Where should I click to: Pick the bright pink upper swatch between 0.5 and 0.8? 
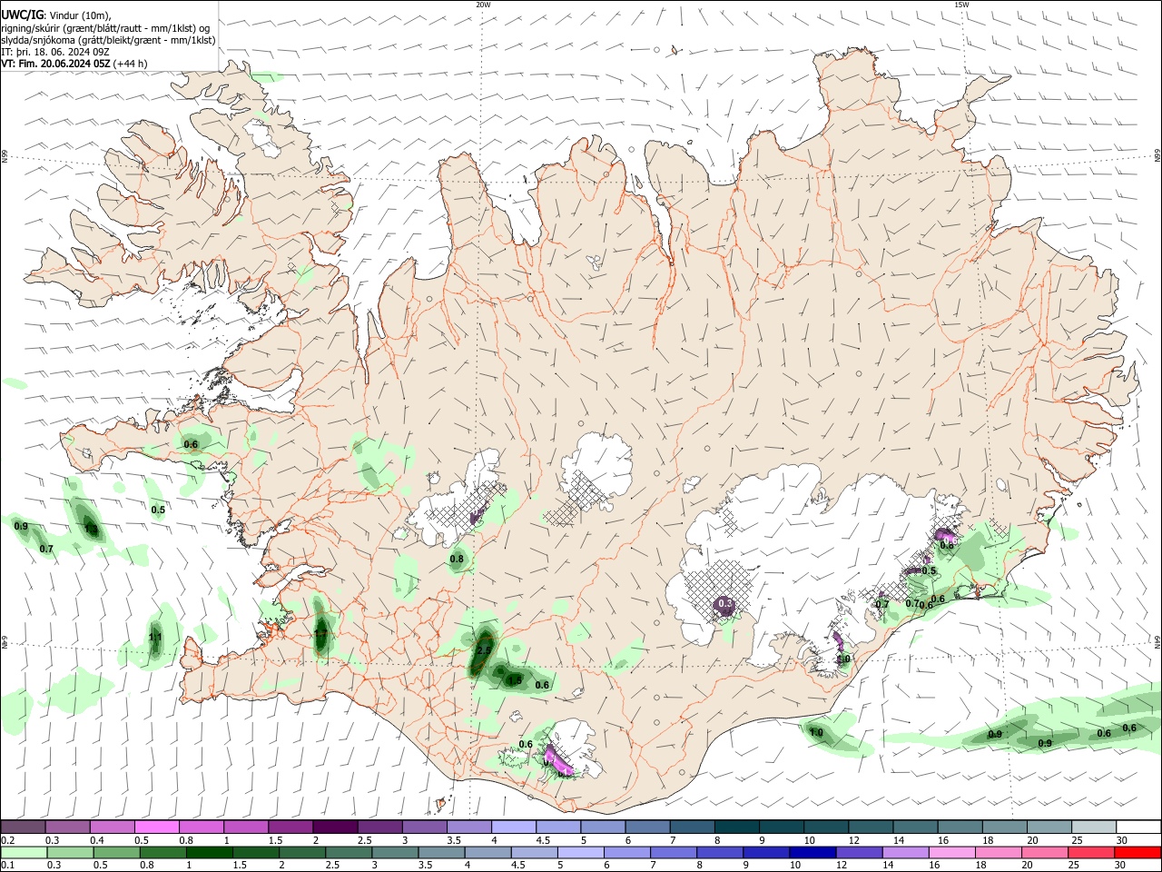tap(156, 827)
